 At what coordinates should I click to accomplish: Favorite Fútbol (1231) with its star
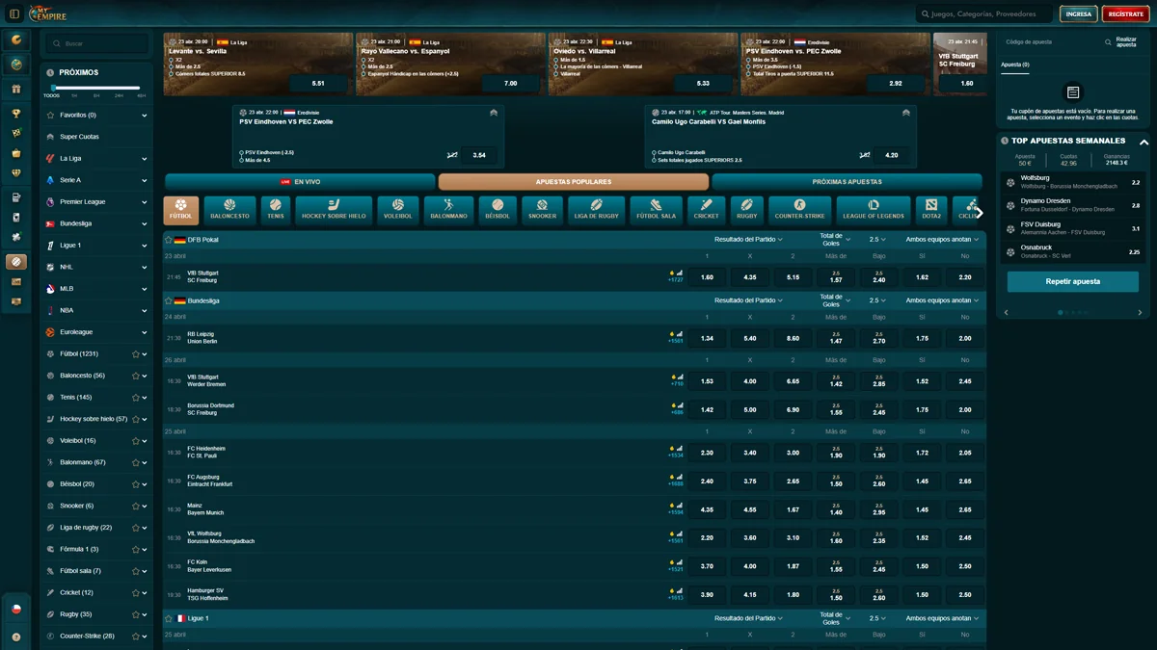point(136,353)
